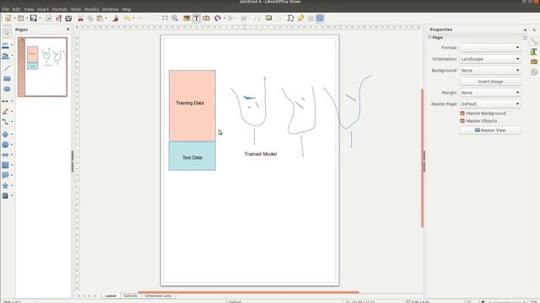Open the Master Page dropdown showing Default
This screenshot has height=303, width=540.
490,104
